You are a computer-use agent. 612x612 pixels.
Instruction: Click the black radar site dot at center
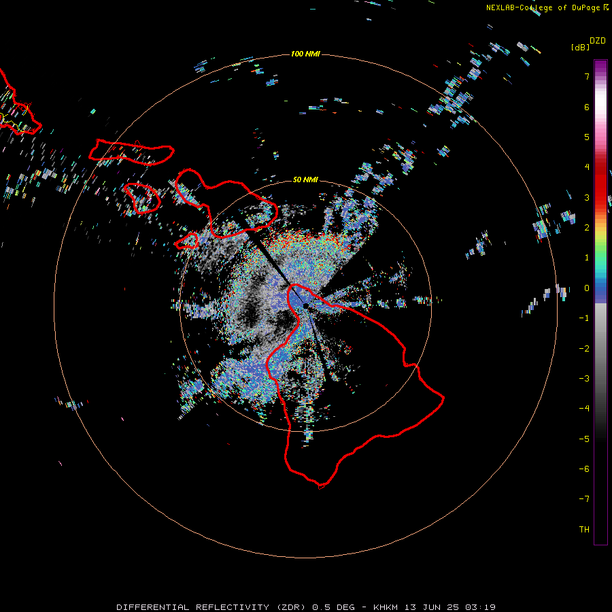306,305
